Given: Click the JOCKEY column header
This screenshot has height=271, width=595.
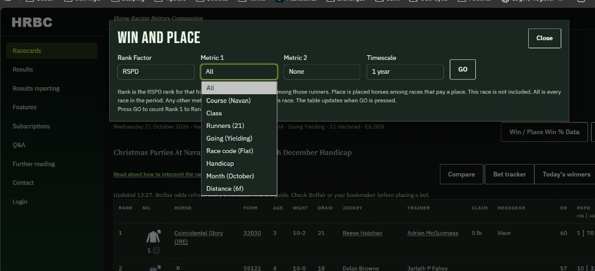Looking at the screenshot, I should [x=353, y=208].
